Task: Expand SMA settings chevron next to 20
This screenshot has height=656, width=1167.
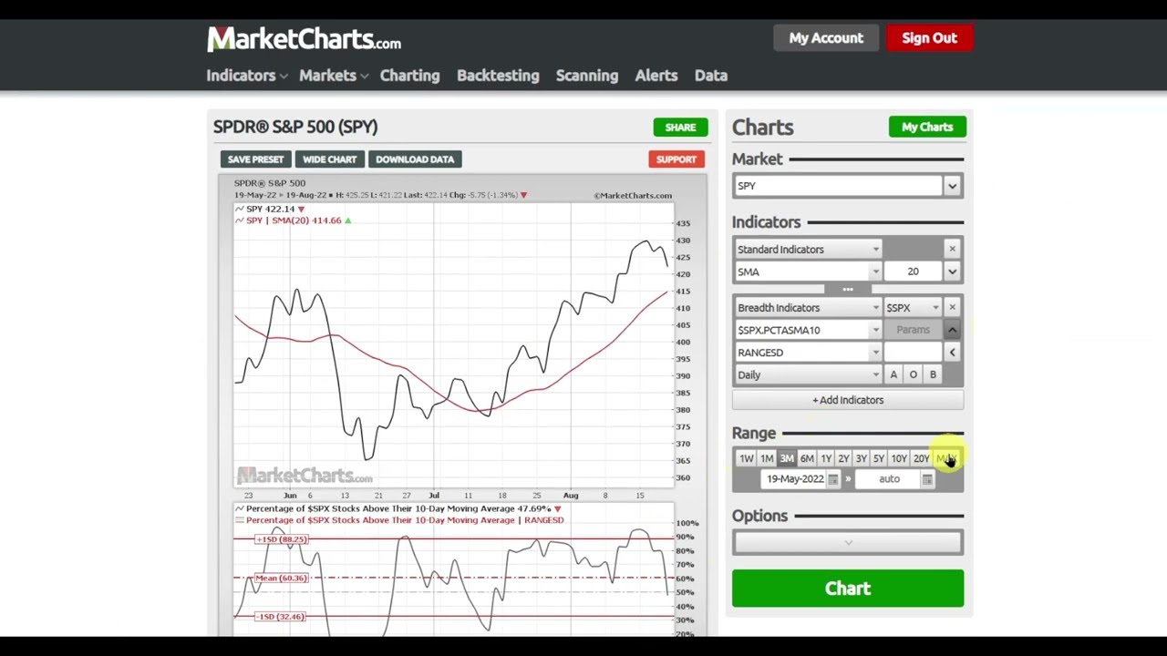Action: coord(952,272)
